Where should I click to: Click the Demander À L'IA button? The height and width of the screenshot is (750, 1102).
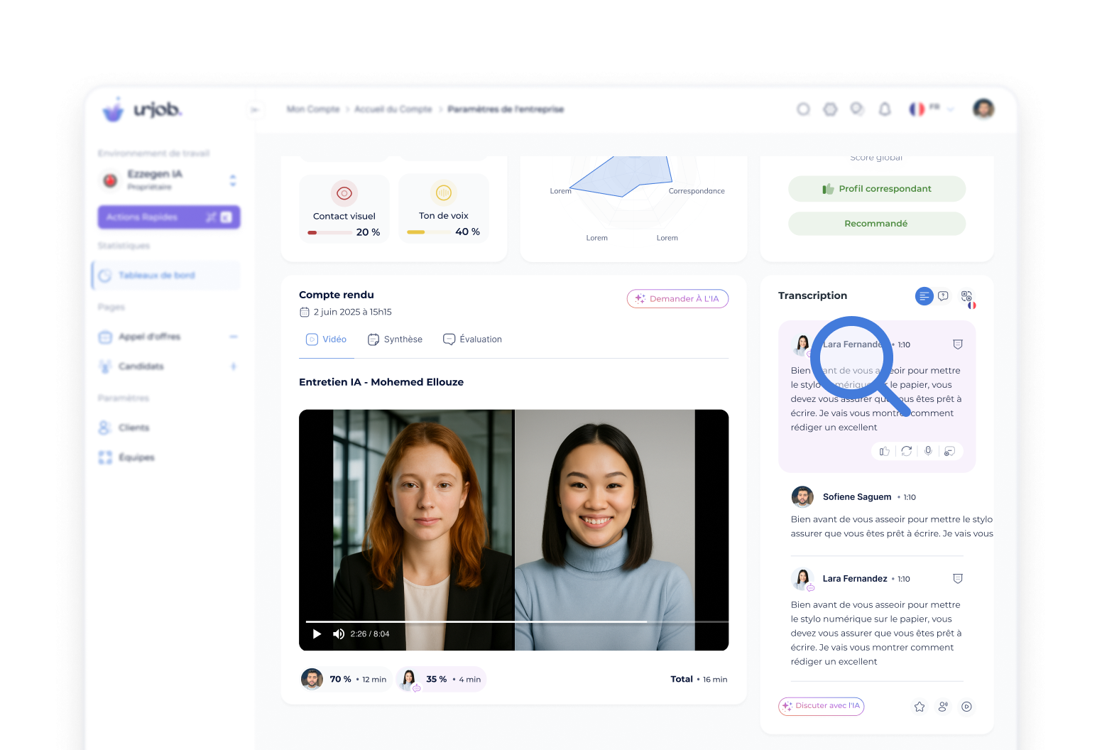(677, 299)
